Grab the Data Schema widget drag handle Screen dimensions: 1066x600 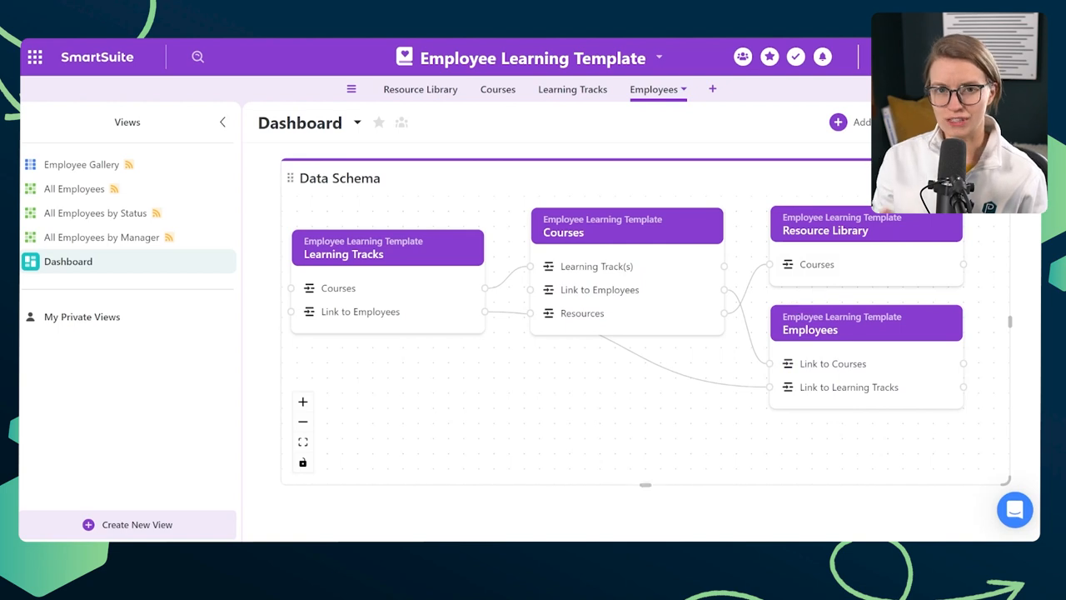pyautogui.click(x=290, y=177)
